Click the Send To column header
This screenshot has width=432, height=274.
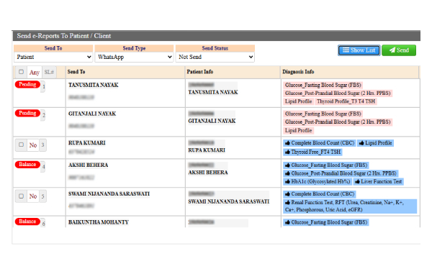pyautogui.click(x=76, y=72)
